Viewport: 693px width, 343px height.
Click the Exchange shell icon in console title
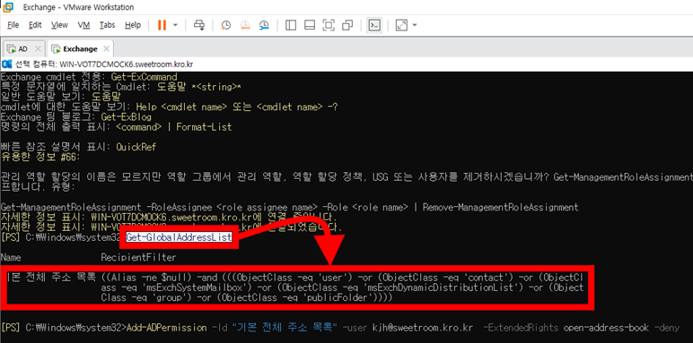click(x=6, y=64)
